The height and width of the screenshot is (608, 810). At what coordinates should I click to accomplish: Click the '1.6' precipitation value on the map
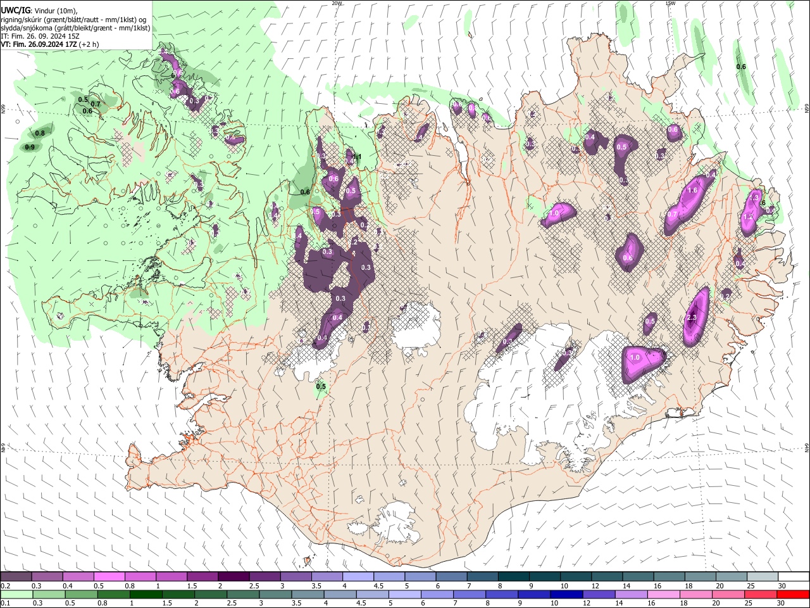(692, 190)
